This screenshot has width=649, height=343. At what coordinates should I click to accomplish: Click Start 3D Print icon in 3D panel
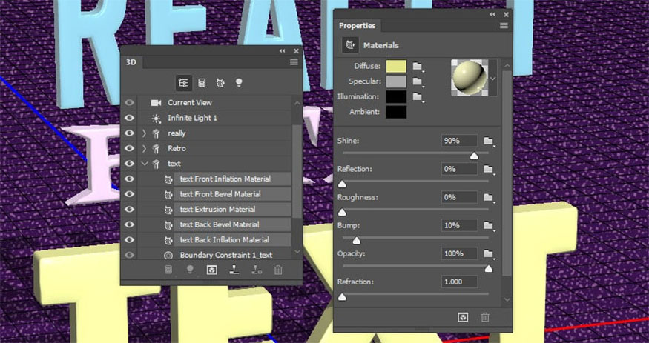click(x=234, y=270)
